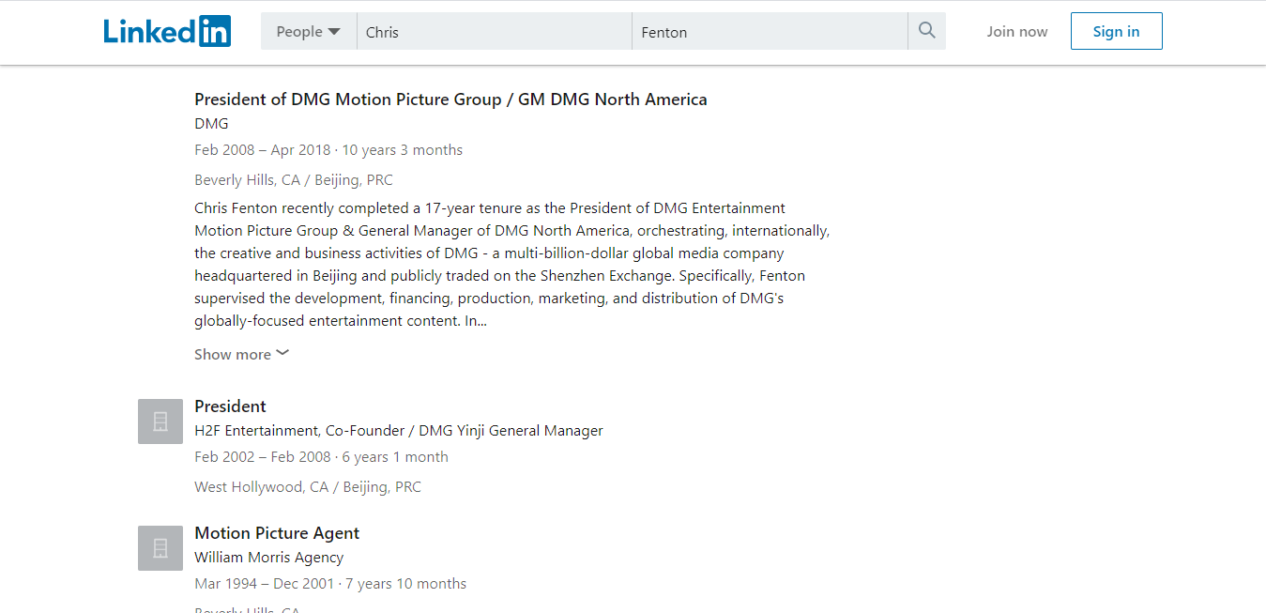Click the Feb 2008 – Apr 2018 date range

pyautogui.click(x=263, y=150)
